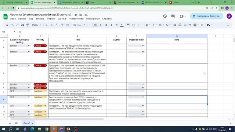The image size is (235, 132).
Task: Decrease font size with minus
Action: coord(90,25)
